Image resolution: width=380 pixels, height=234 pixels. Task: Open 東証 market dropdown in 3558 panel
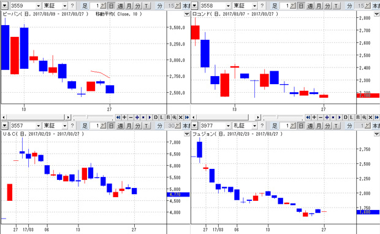(254, 6)
